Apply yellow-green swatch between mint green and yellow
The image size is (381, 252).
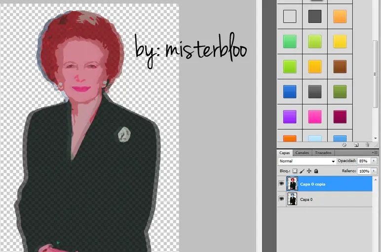(x=315, y=41)
